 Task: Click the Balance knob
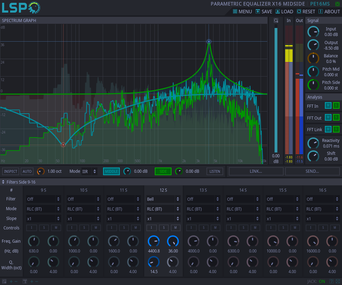[x=313, y=58]
